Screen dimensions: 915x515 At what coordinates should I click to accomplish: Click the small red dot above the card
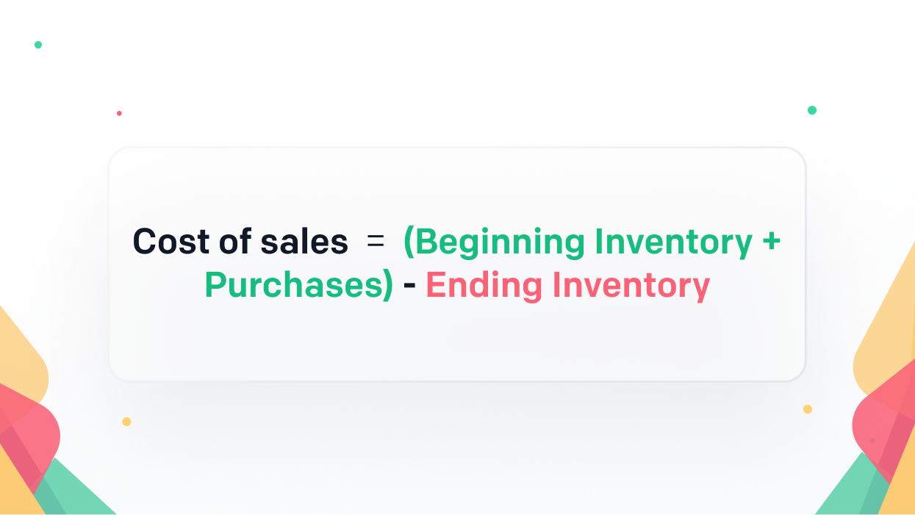[x=119, y=113]
